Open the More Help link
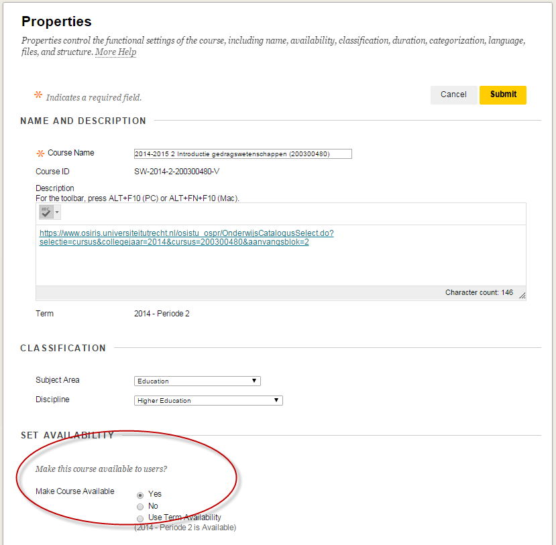Screen dimensions: 556x545 [x=115, y=52]
